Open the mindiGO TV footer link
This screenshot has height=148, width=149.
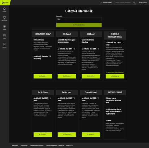pos(69,146)
